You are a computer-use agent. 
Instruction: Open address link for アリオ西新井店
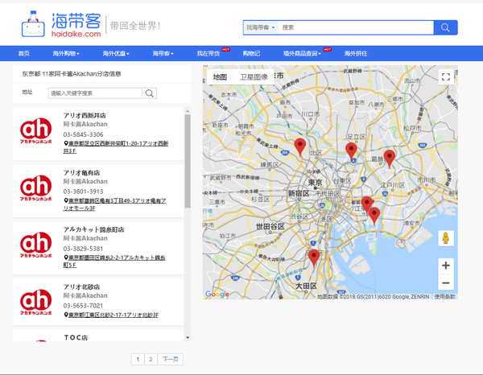click(116, 147)
